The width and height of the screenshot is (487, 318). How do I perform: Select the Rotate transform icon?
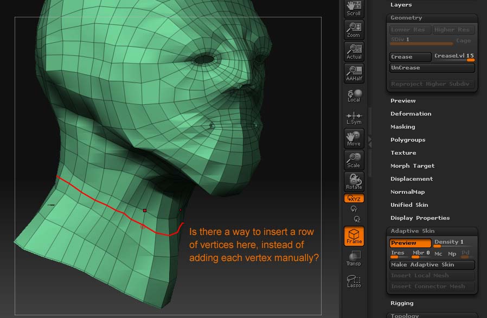pos(353,182)
